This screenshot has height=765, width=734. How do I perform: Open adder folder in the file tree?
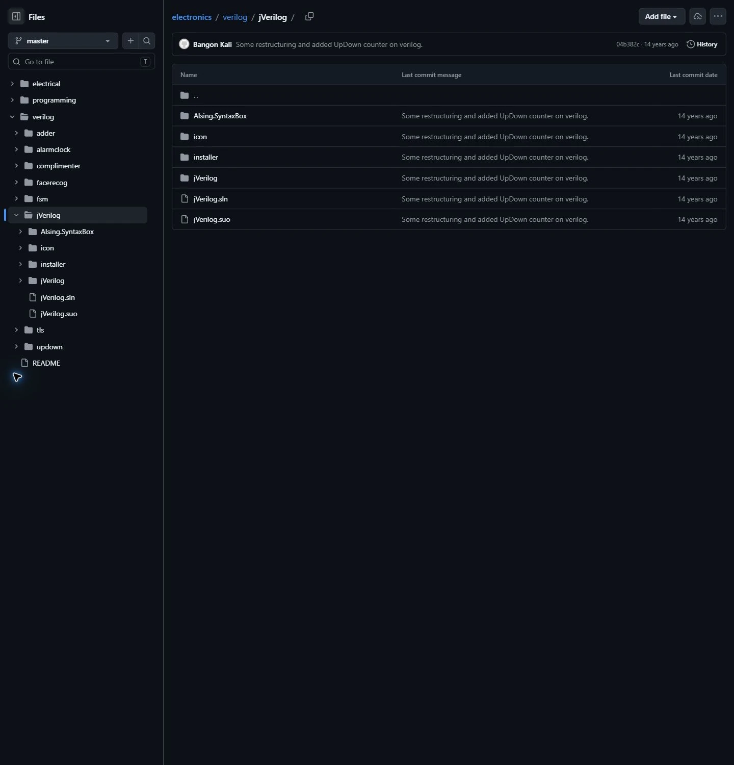[46, 133]
